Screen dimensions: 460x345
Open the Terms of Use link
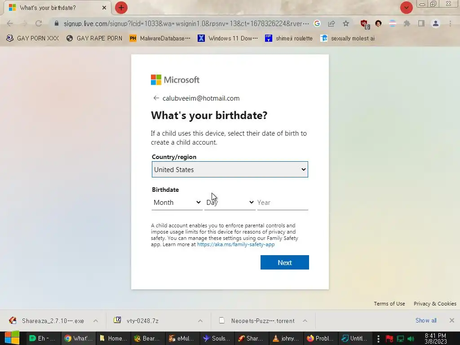coord(389,304)
